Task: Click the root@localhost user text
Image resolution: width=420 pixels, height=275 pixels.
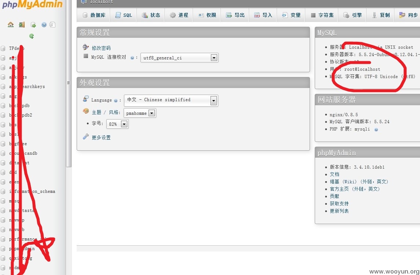Action: point(362,69)
